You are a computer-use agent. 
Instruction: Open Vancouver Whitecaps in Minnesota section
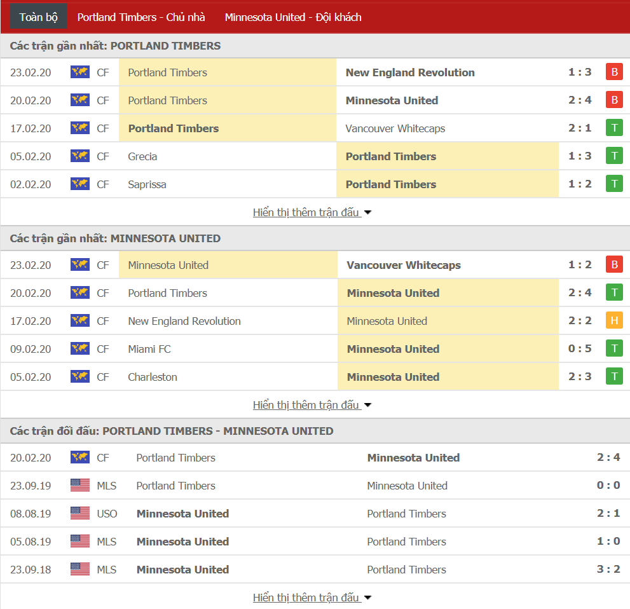point(404,265)
